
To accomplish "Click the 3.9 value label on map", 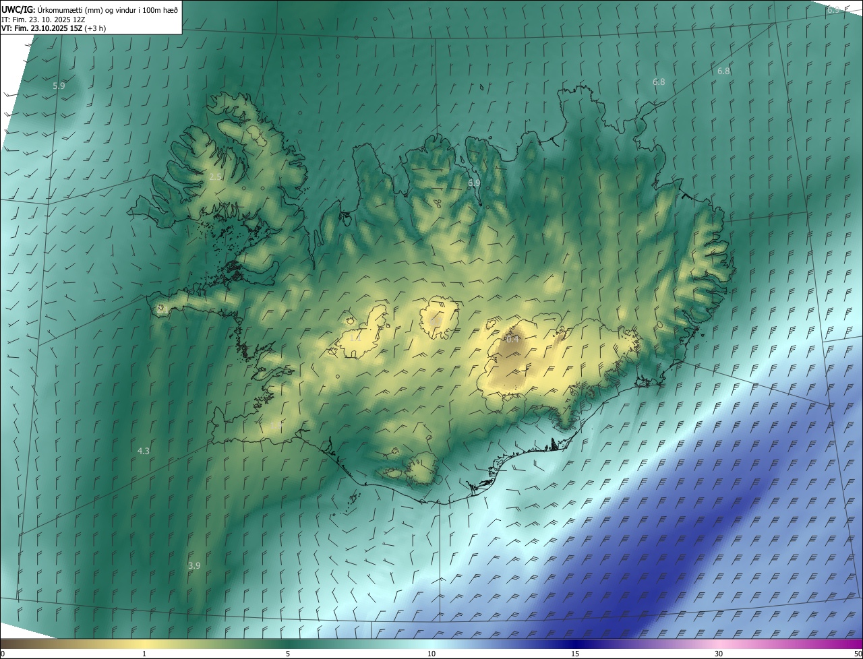I will tap(194, 565).
